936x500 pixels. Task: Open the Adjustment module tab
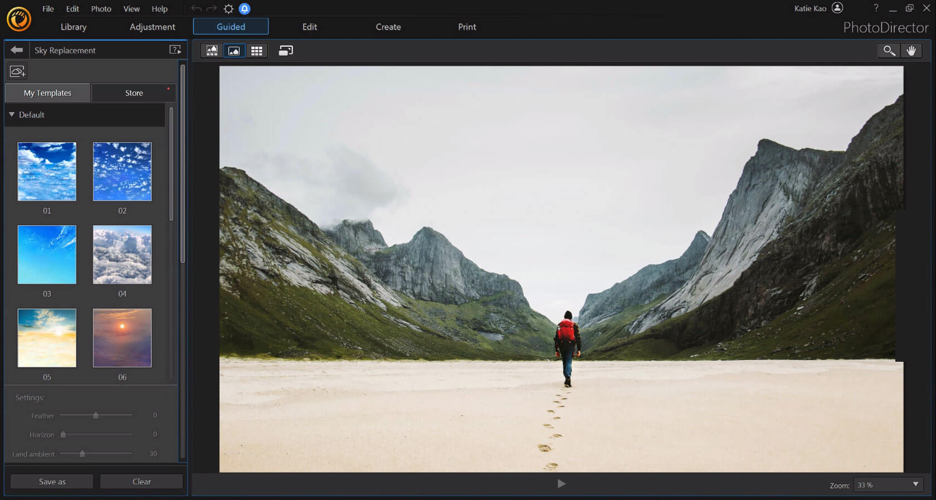click(152, 27)
